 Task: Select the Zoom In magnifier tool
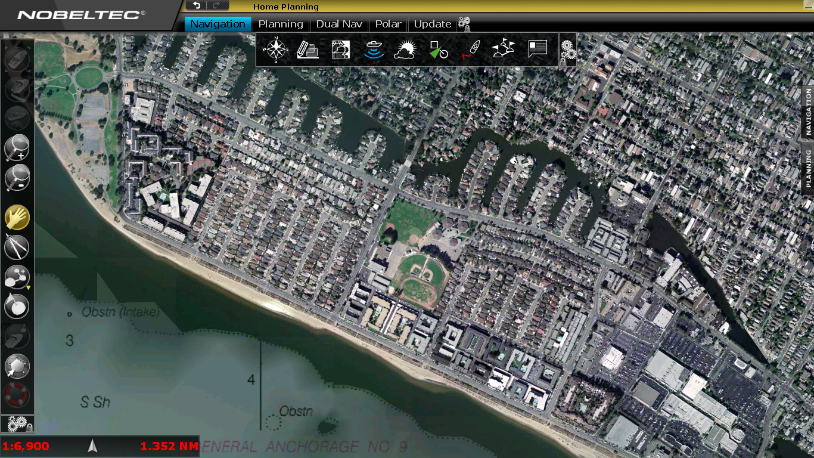pyautogui.click(x=17, y=148)
